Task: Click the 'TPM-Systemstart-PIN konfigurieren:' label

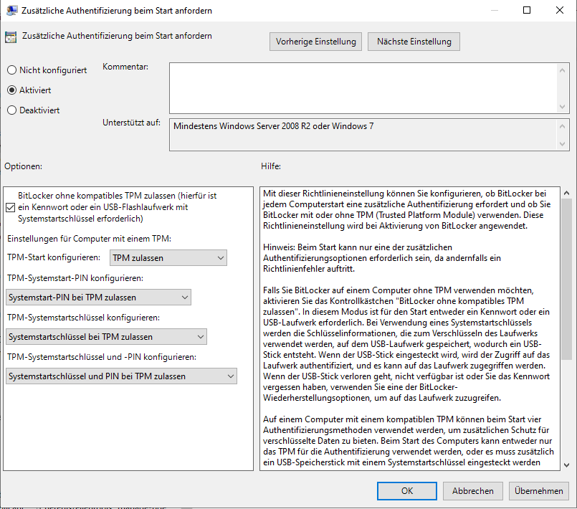Action: pyautogui.click(x=75, y=278)
